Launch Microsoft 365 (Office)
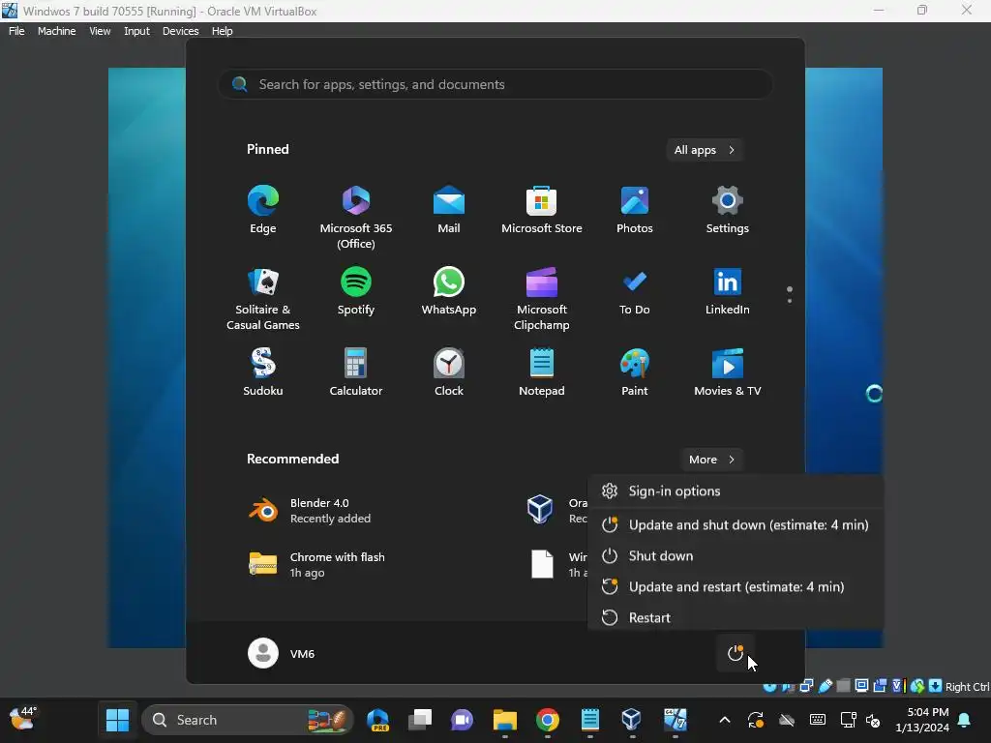991x743 pixels. (x=356, y=218)
